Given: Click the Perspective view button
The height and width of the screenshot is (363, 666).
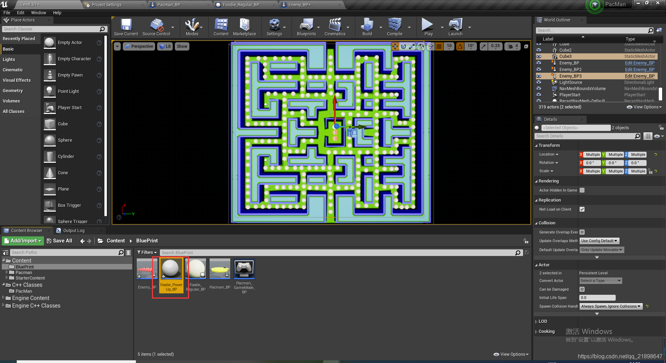Looking at the screenshot, I should point(138,46).
